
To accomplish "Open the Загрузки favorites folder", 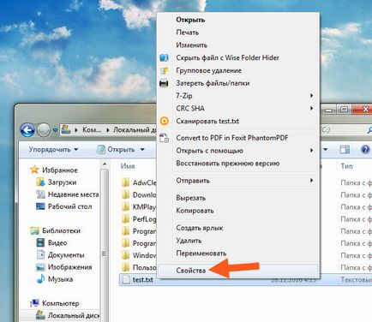I will pos(62,182).
